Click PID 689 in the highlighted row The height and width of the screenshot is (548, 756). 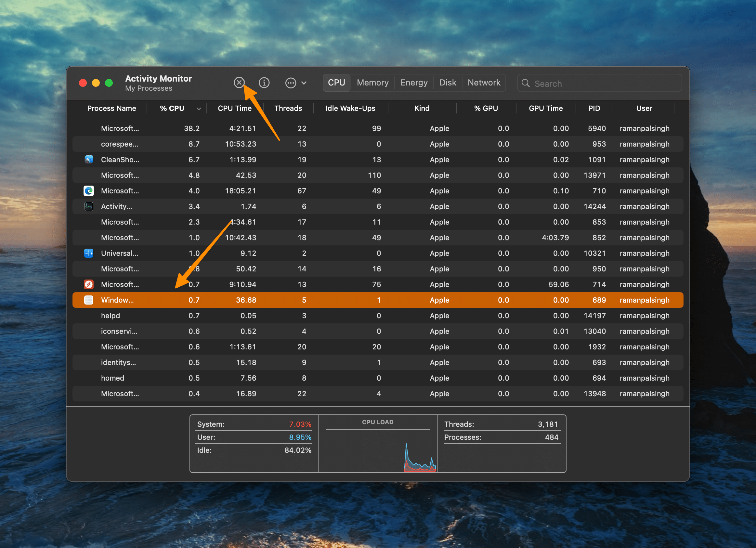coord(599,300)
